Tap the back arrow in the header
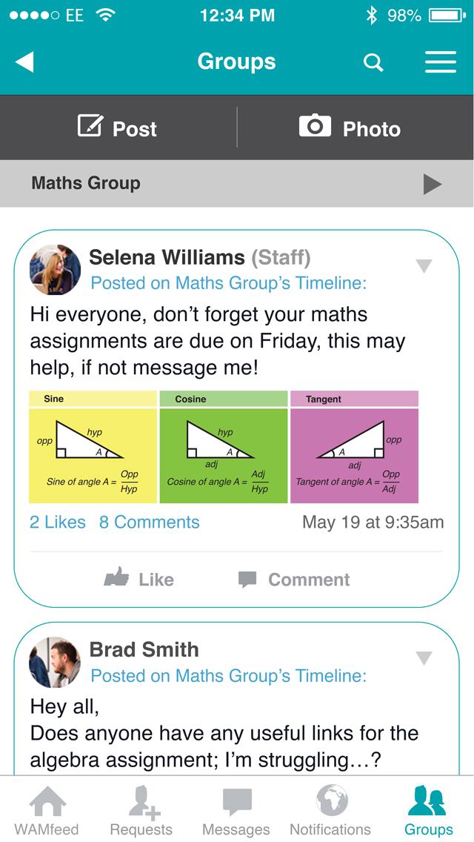 (x=24, y=62)
